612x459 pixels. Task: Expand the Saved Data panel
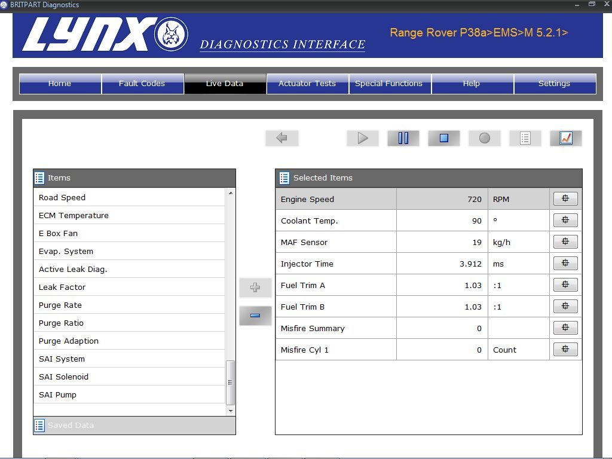(134, 426)
